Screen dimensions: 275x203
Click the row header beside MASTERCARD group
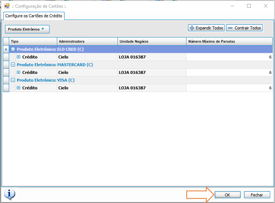click(x=6, y=65)
